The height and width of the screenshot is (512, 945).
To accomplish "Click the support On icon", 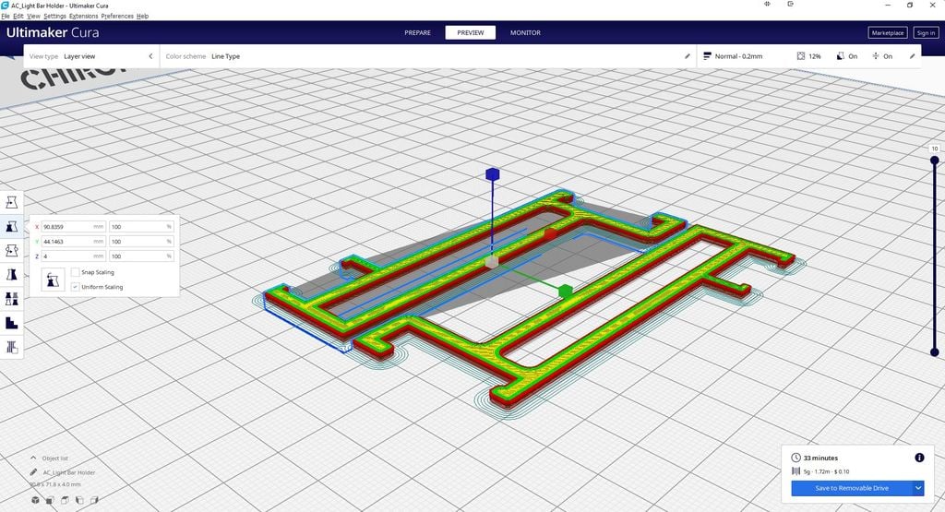I will (x=840, y=56).
